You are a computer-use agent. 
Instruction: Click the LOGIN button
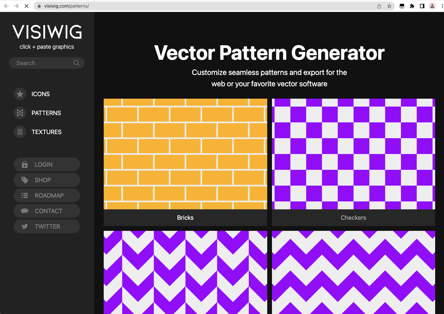[x=47, y=164]
